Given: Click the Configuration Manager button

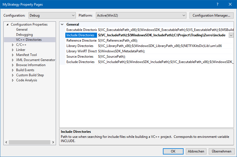Looking at the screenshot, I should 211,15.
